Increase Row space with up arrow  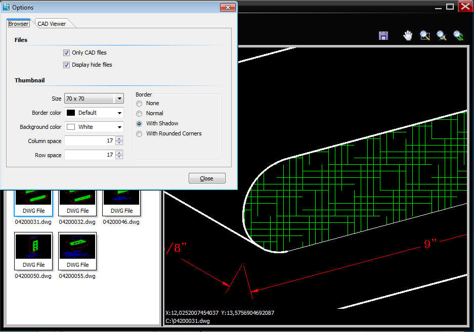click(x=119, y=153)
